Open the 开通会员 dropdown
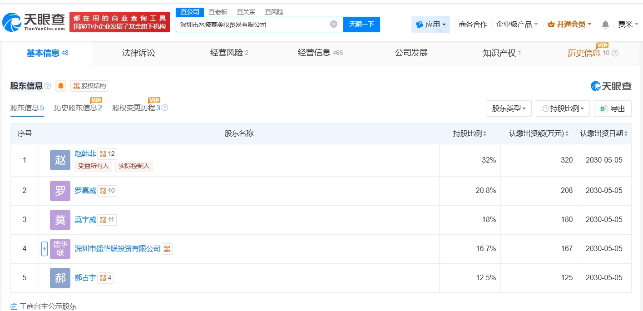The image size is (643, 311). click(569, 25)
